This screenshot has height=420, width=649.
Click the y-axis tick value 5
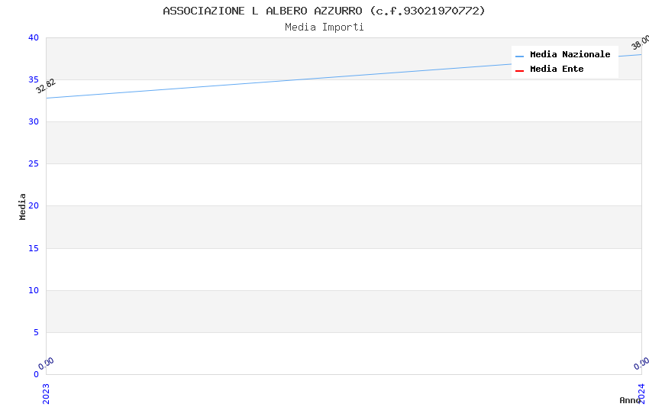tap(37, 332)
